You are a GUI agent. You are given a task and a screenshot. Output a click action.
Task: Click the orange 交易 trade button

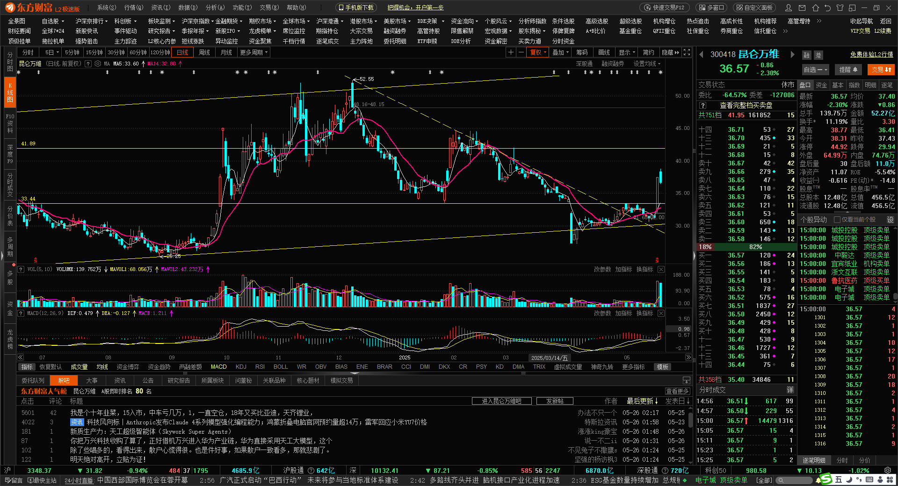coord(881,70)
